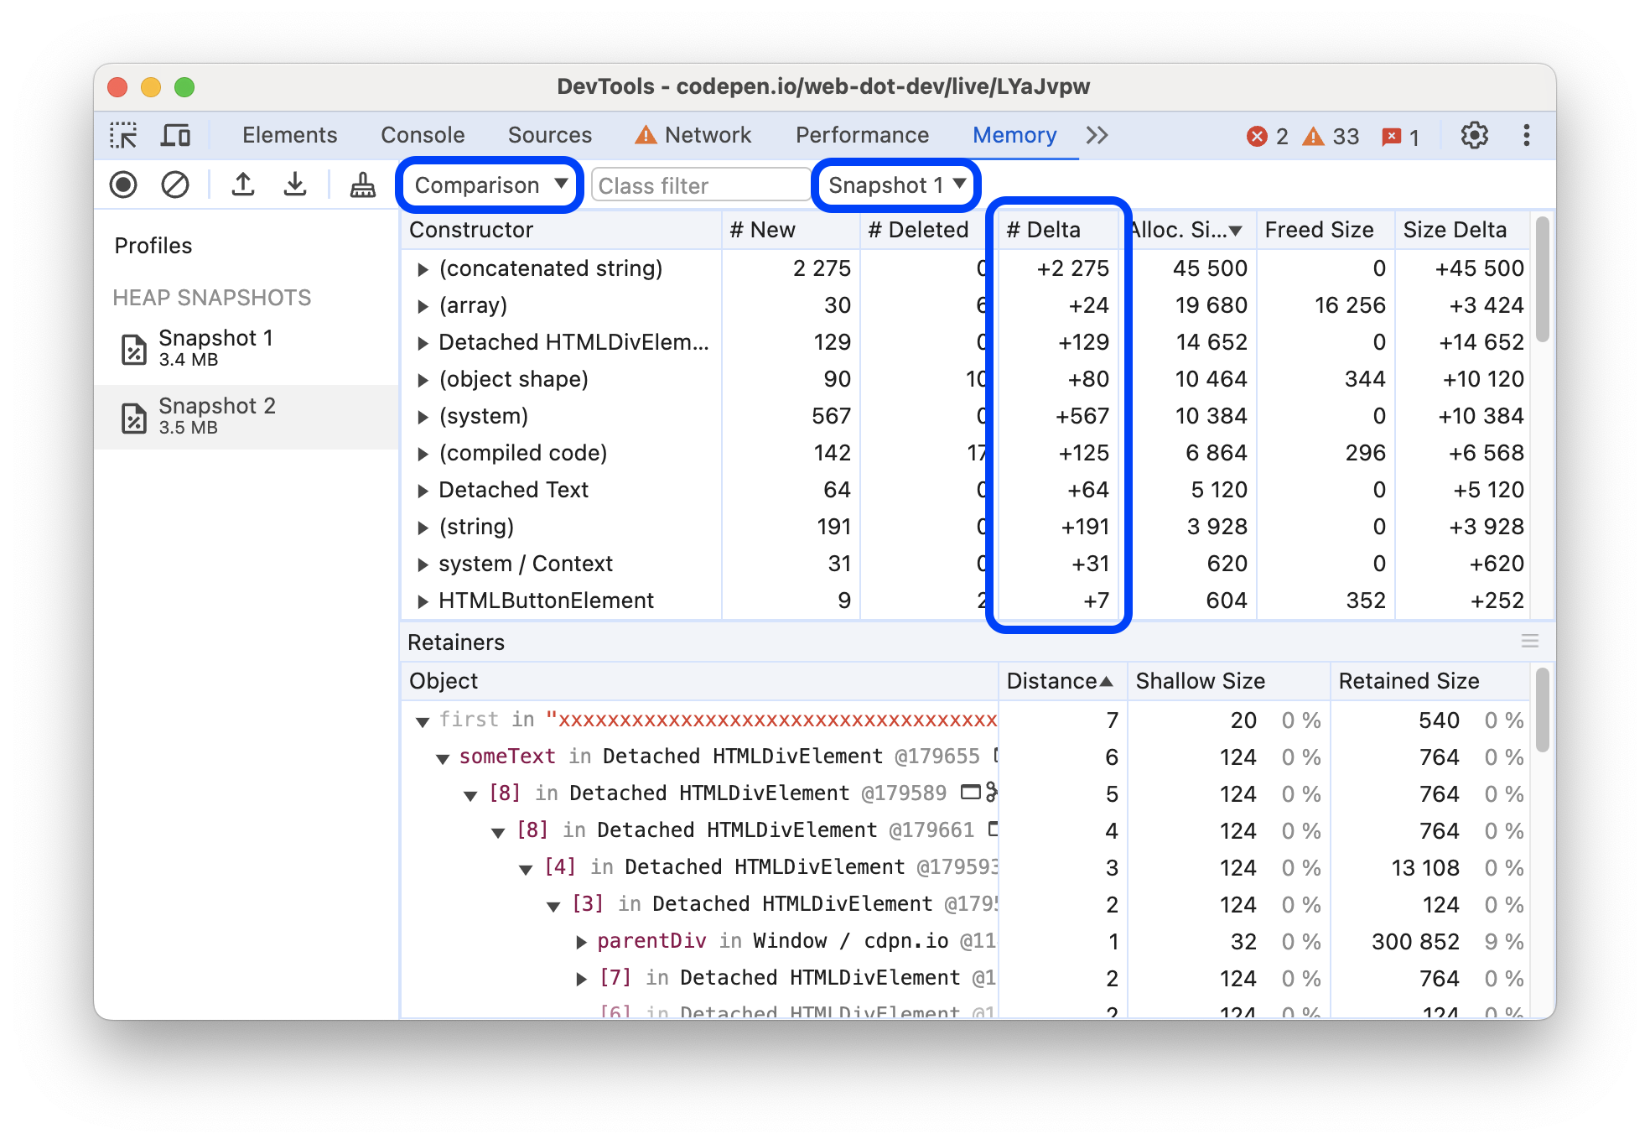Expand the (concatenated string) constructor row

click(x=420, y=268)
